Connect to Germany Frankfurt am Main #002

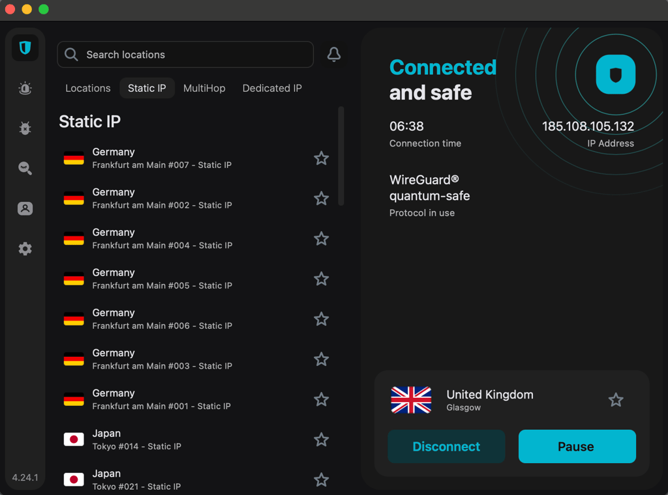(196, 198)
